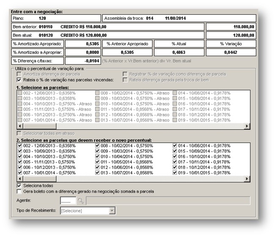Uncheck parcela 013 - 10/07/2014 in list 2
The width and height of the screenshot is (276, 237).
click(97, 173)
